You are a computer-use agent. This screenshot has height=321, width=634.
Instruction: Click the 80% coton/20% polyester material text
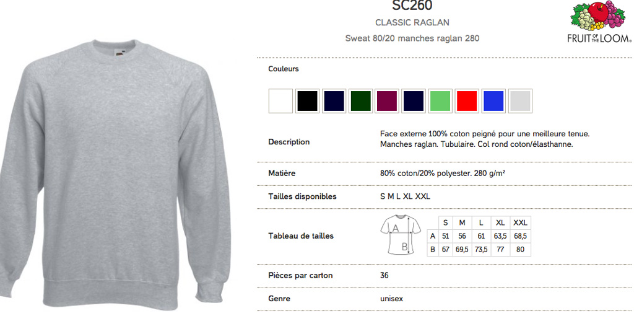pyautogui.click(x=442, y=174)
